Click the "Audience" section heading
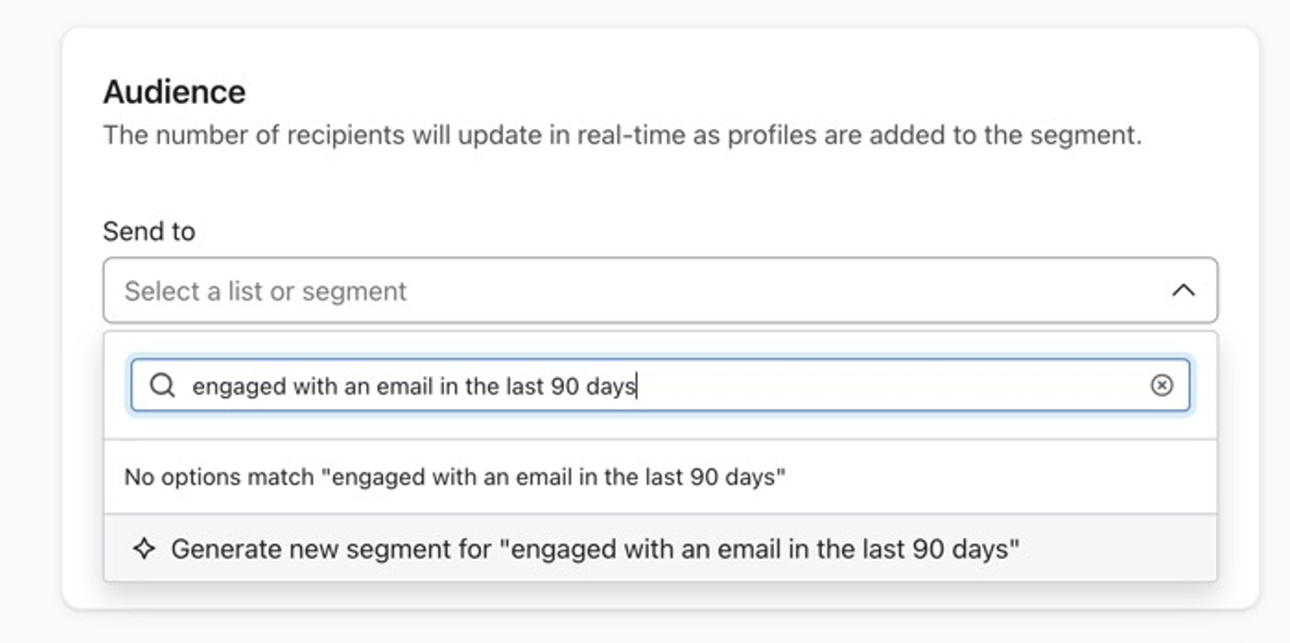Image resolution: width=1290 pixels, height=643 pixels. 174,92
